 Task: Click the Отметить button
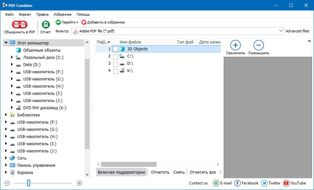[x=160, y=172]
